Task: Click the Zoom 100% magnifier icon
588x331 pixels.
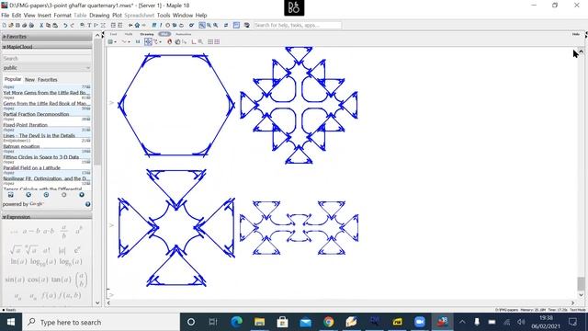Action: tap(202, 25)
